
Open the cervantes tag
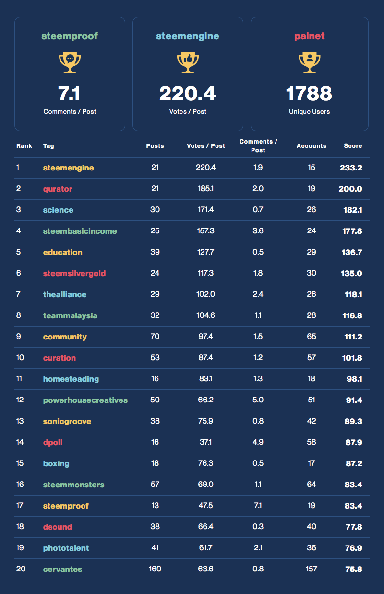coord(62,569)
